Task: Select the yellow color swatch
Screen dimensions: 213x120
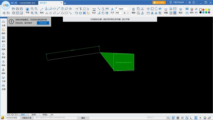Action: pyautogui.click(x=206, y=10)
